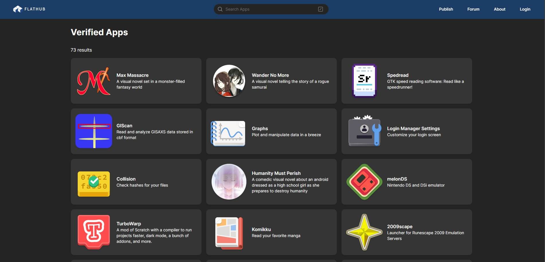Click the Flathub logo icon
Image resolution: width=545 pixels, height=262 pixels.
[17, 9]
